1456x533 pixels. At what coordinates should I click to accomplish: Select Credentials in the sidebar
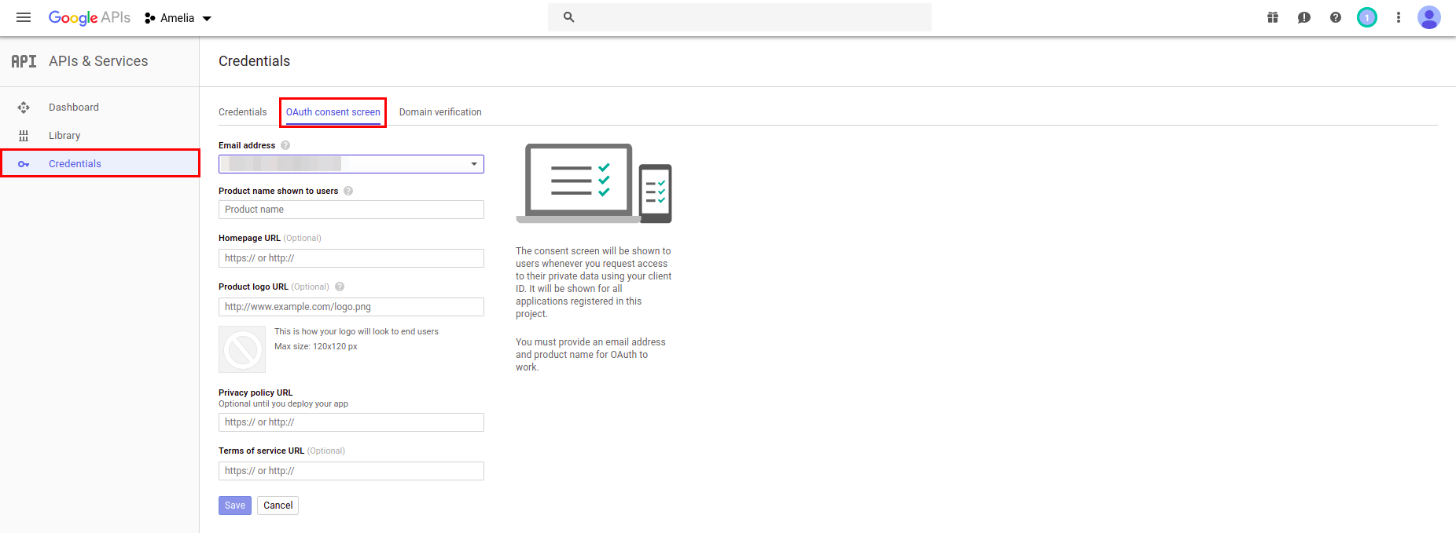[x=100, y=163]
